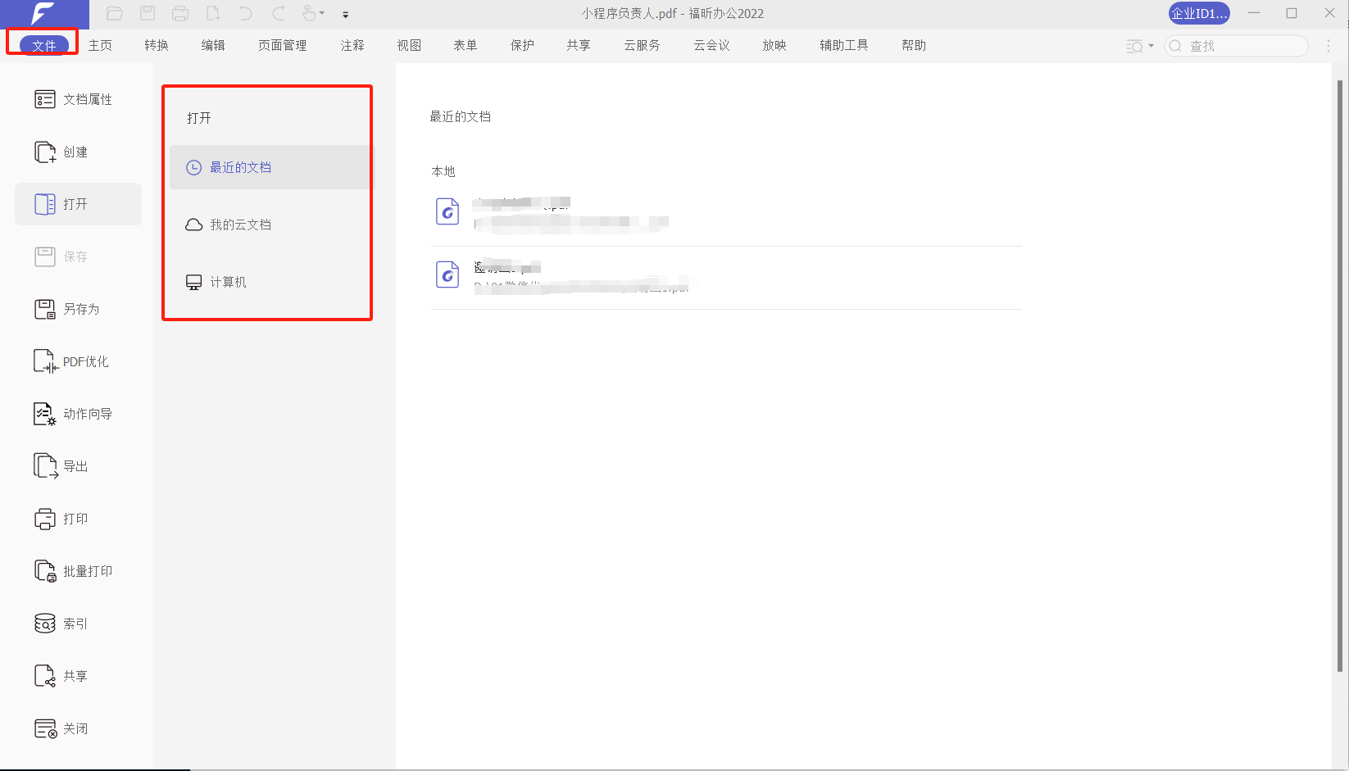Switch to the 帮助 tab

tap(914, 45)
